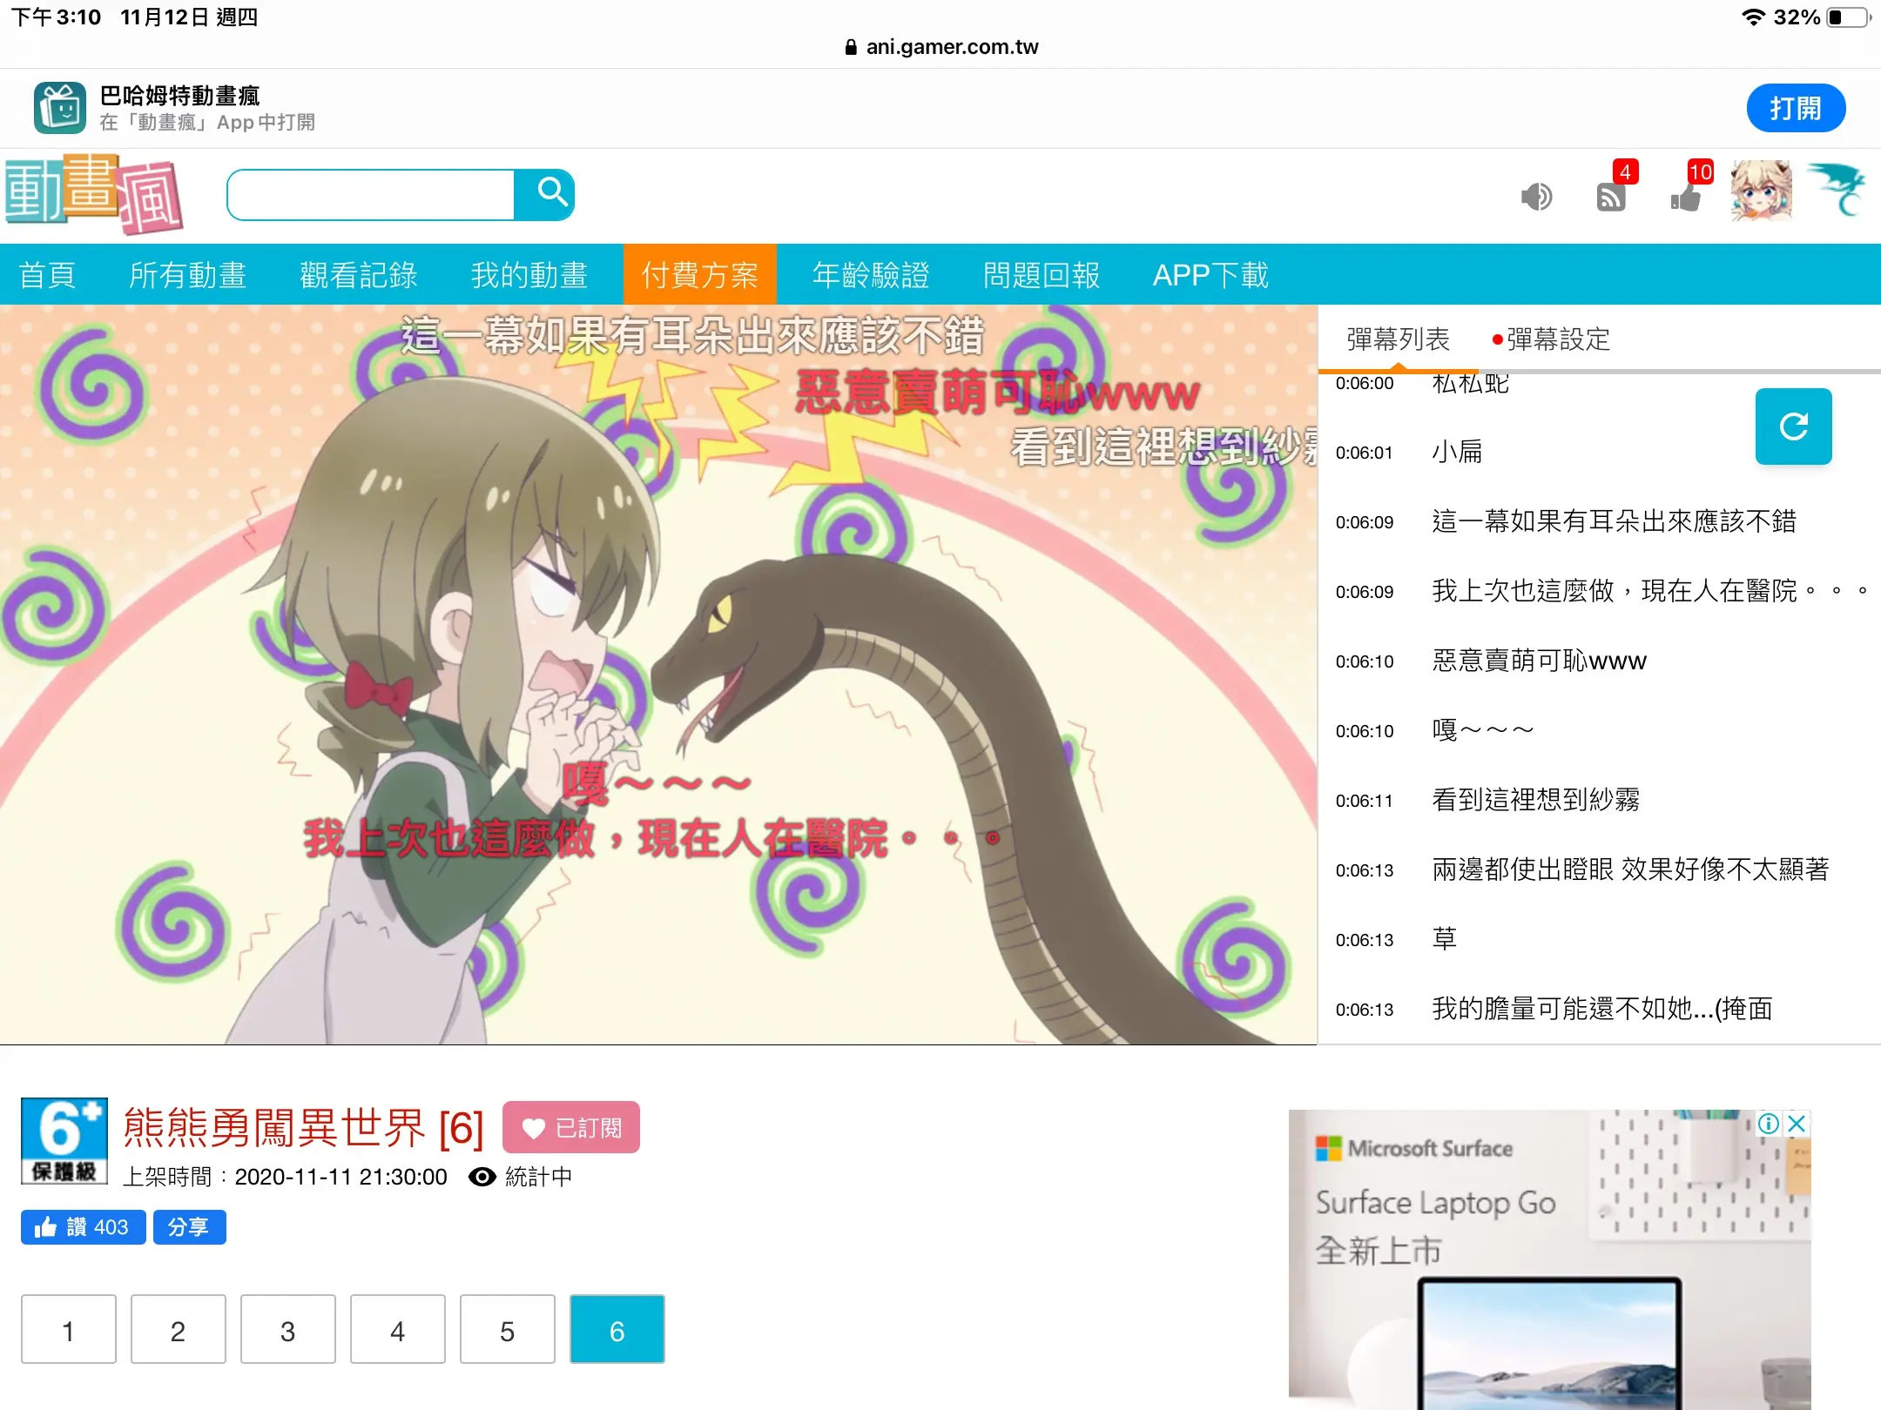Switch to the 彈幕列表 tab

(1398, 339)
